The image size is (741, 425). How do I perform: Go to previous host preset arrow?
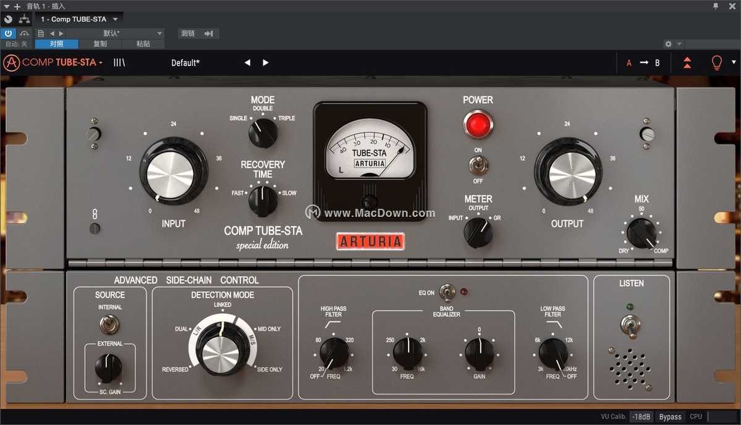point(52,33)
